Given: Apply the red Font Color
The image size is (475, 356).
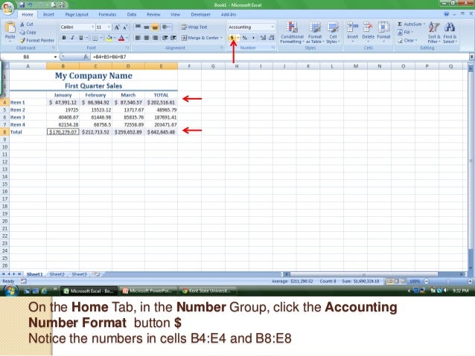Looking at the screenshot, I should (121, 38).
